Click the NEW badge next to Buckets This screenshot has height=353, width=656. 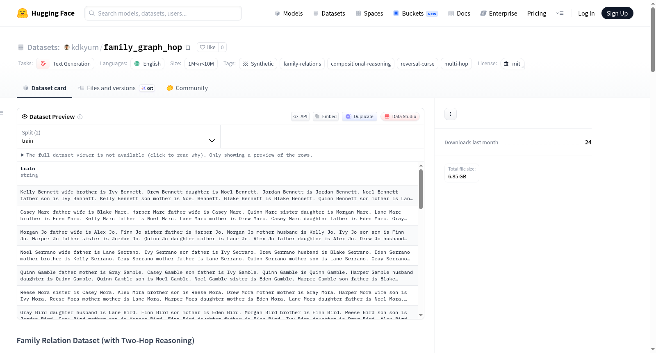(x=432, y=14)
